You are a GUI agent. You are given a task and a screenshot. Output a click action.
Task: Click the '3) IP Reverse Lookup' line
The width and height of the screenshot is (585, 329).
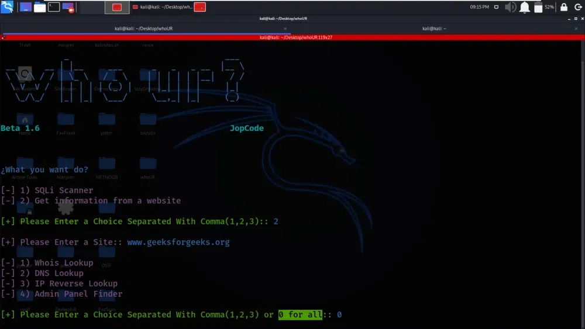59,284
